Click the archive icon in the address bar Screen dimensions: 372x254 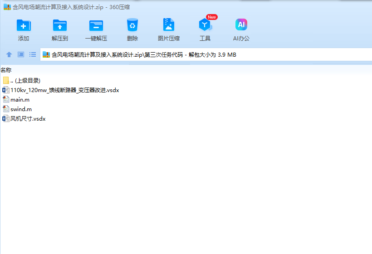46,54
